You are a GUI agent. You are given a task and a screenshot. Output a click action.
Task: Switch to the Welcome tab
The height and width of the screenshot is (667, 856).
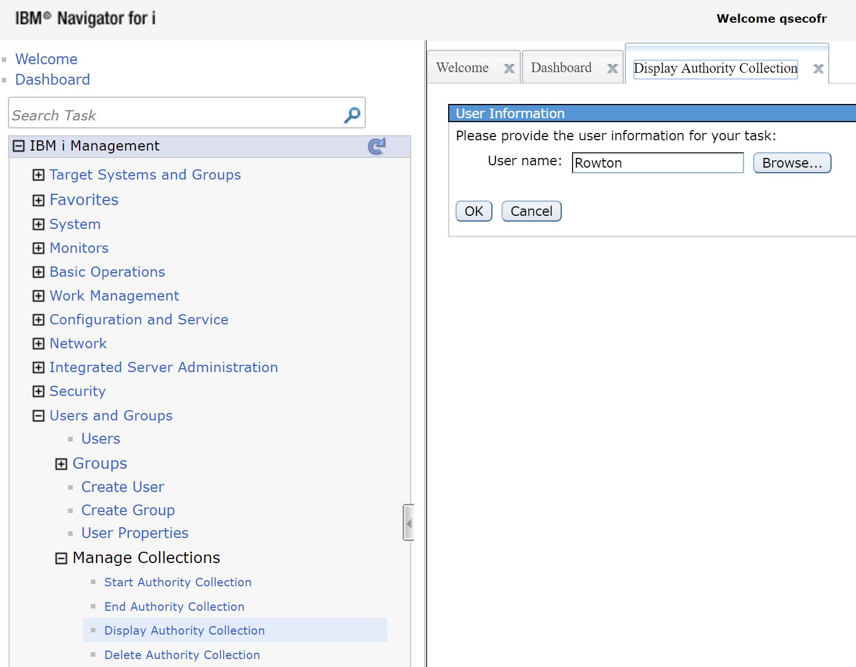point(462,68)
